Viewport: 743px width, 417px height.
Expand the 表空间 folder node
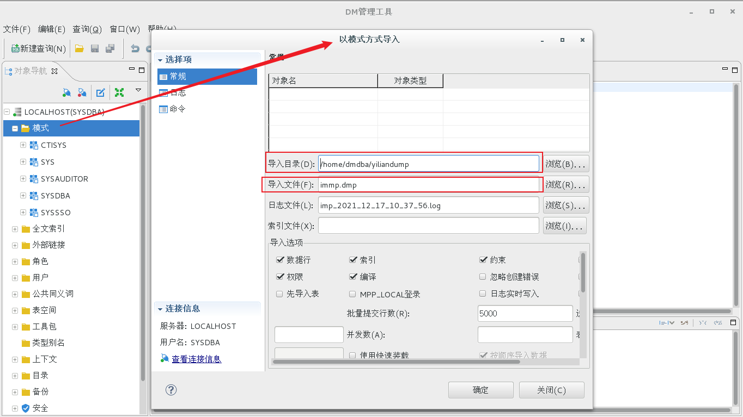15,310
